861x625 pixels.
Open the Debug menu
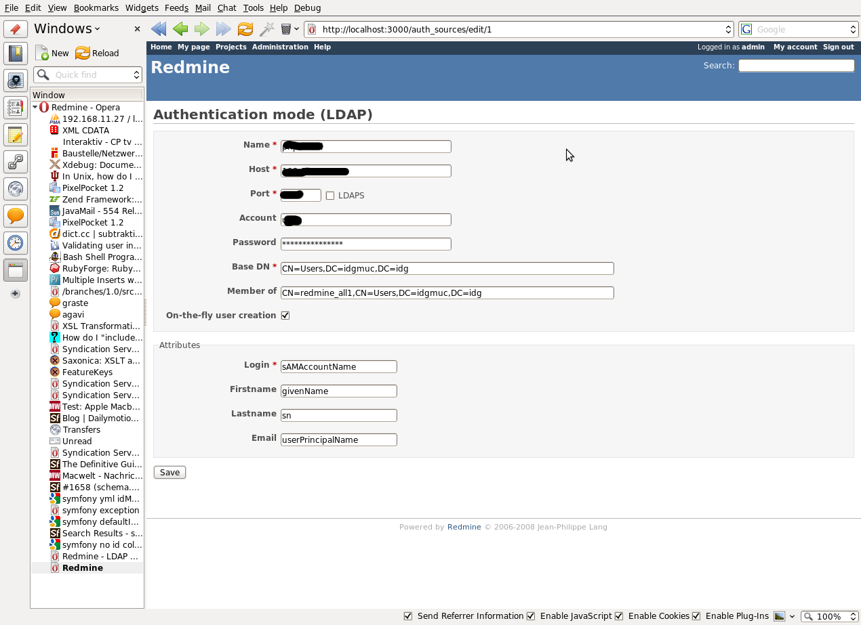(308, 7)
